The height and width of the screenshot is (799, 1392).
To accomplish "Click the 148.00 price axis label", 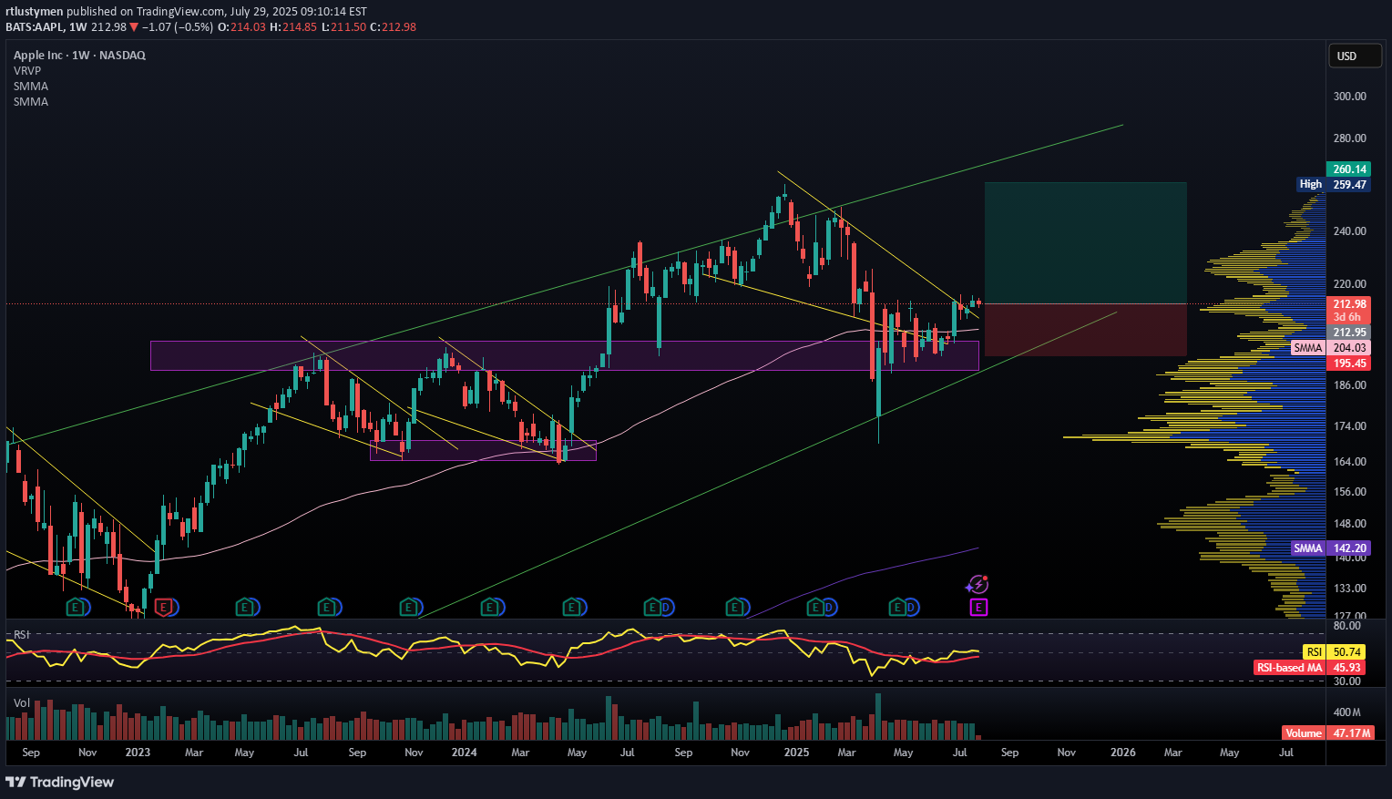I will (x=1349, y=524).
